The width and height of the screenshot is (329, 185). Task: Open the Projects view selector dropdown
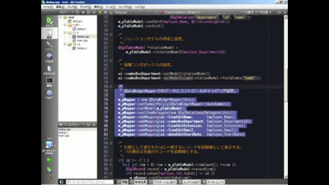66,12
